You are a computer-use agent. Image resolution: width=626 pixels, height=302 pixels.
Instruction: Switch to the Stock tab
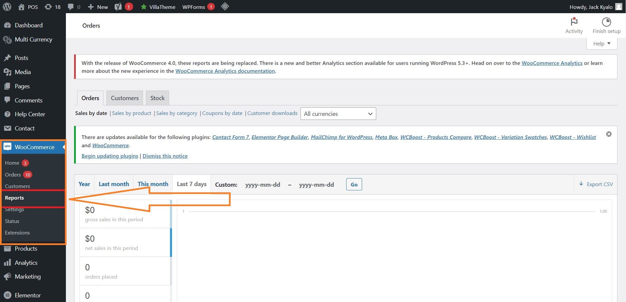coord(157,98)
